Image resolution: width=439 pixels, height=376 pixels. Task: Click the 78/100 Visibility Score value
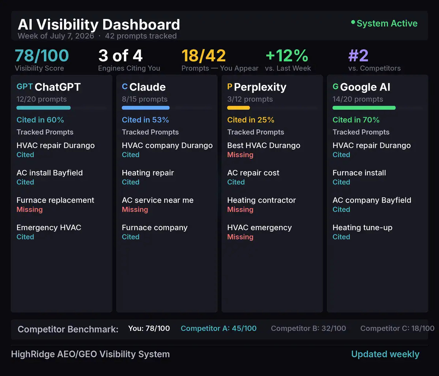(42, 56)
